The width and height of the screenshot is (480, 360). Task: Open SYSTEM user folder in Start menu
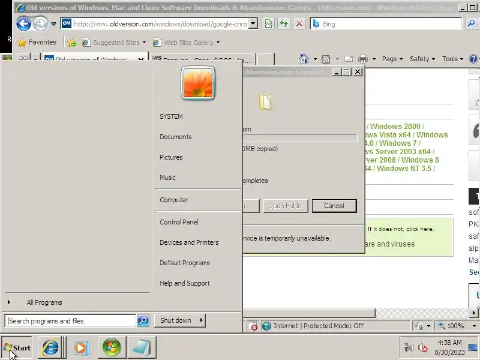click(171, 116)
